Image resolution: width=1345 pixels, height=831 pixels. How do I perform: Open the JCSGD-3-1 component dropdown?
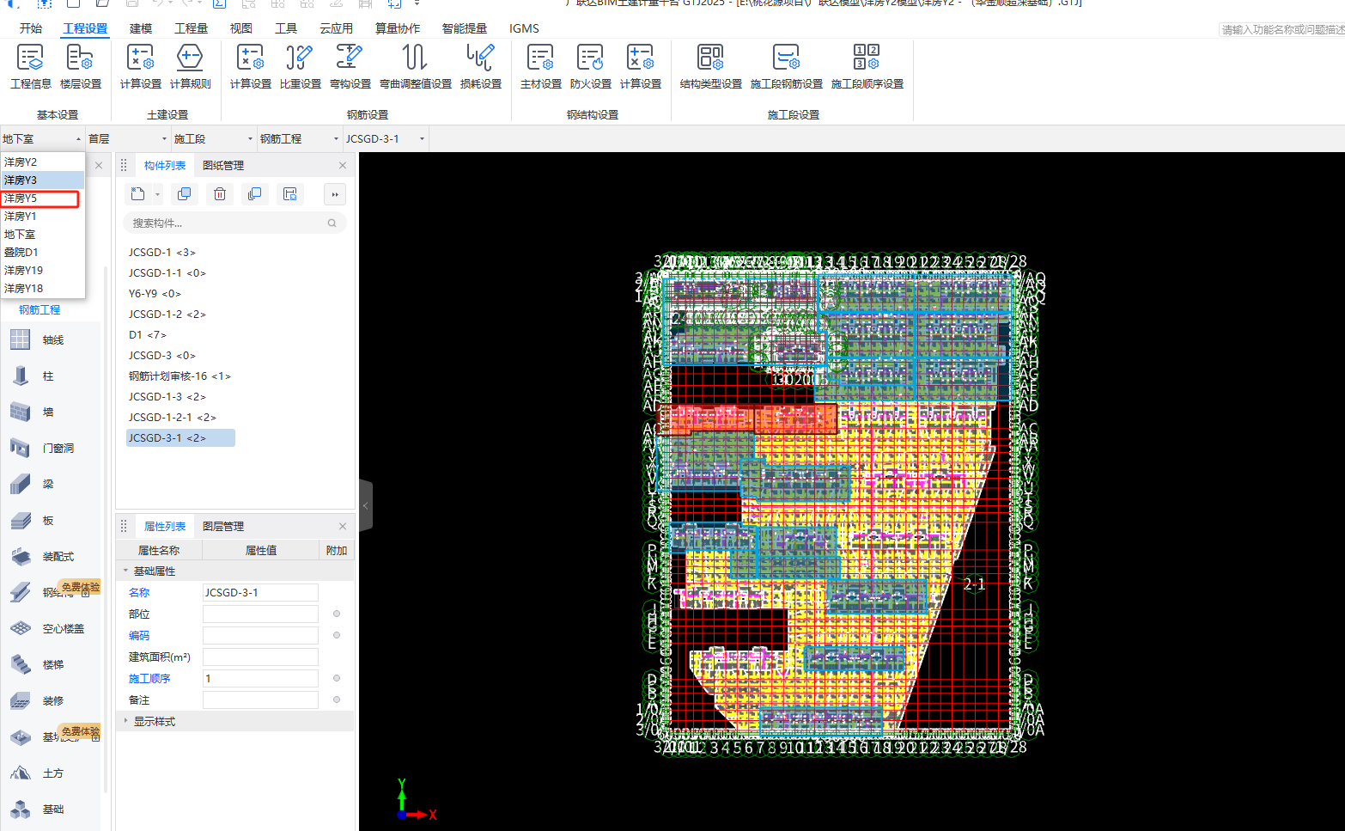386,138
